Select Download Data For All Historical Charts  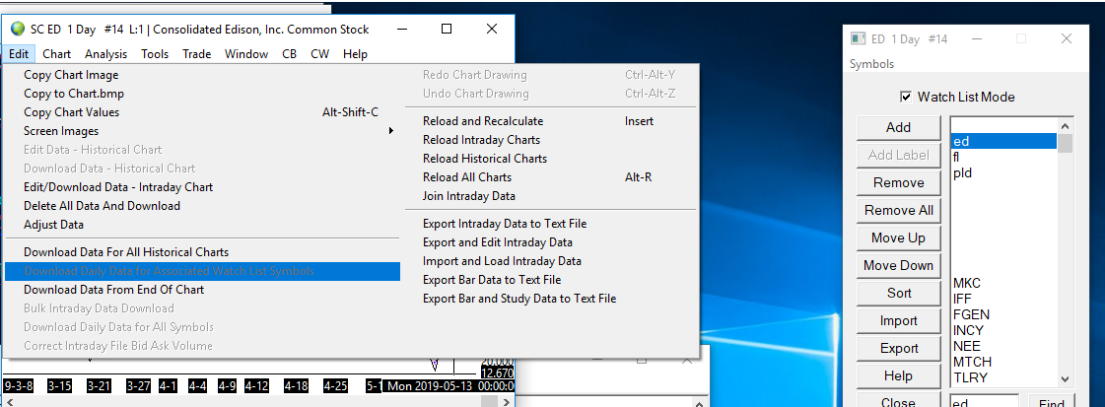(202, 252)
